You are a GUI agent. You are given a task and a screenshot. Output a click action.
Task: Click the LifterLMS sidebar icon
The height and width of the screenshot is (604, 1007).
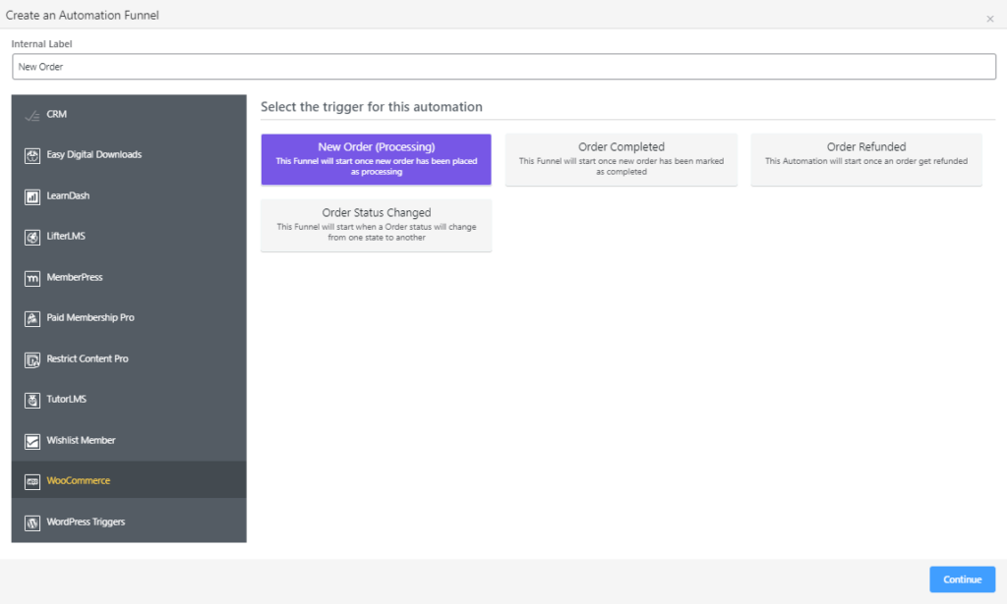pos(32,238)
